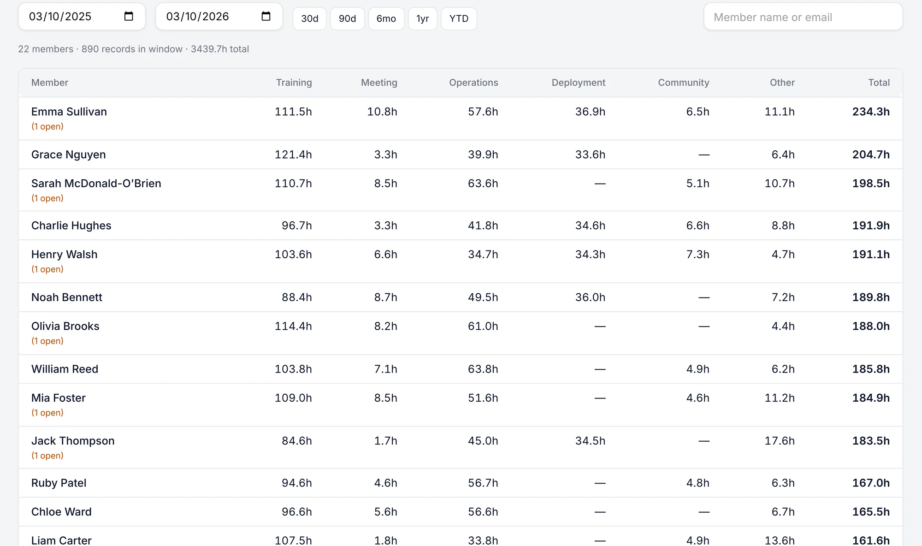Select Jack Thompson's name
Image resolution: width=922 pixels, height=546 pixels.
[73, 441]
